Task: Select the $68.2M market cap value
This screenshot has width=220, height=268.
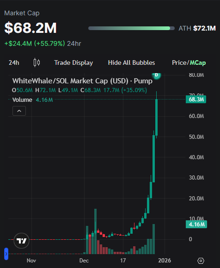Action: click(x=31, y=28)
